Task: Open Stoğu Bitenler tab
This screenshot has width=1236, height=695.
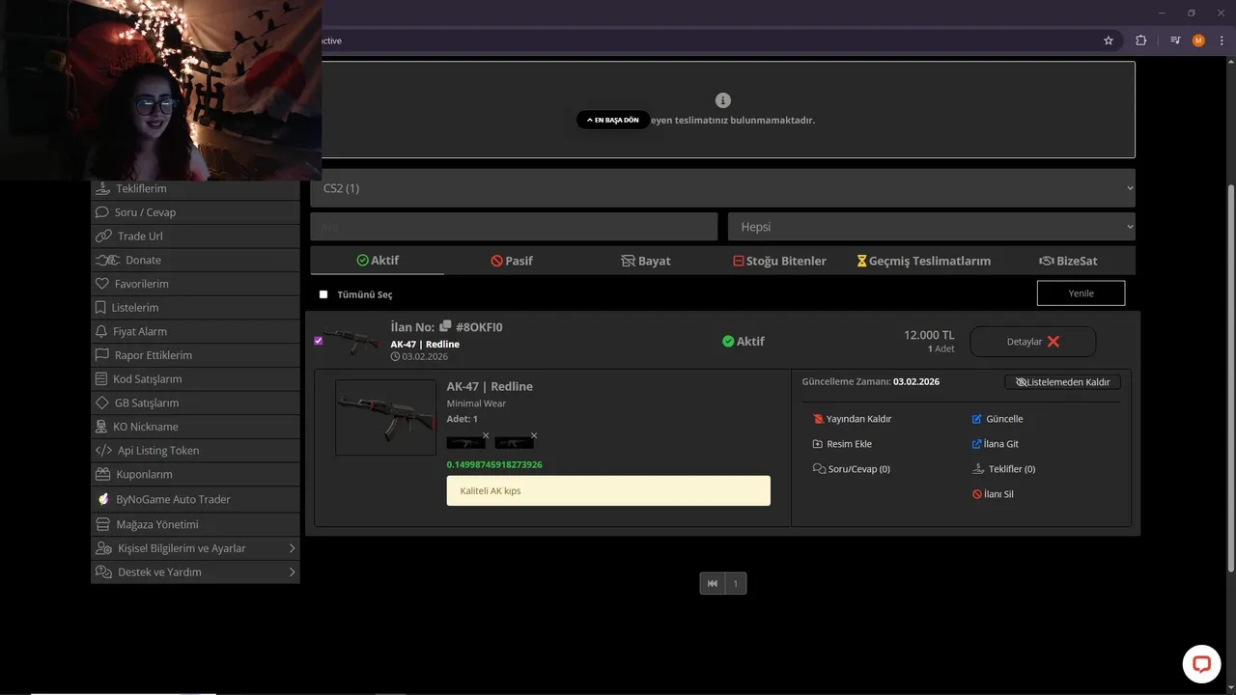Action: pyautogui.click(x=779, y=261)
